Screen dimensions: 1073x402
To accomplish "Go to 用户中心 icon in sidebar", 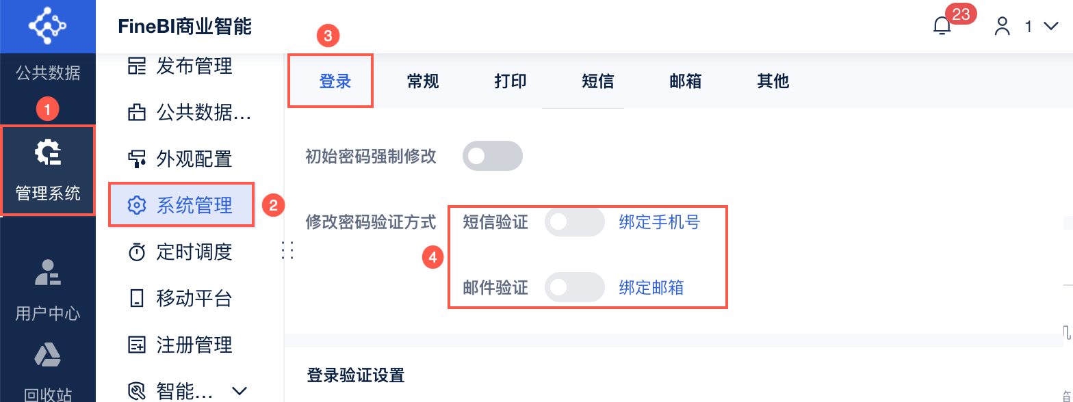I will click(48, 272).
